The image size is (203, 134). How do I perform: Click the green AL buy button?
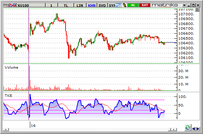coord(133,5)
